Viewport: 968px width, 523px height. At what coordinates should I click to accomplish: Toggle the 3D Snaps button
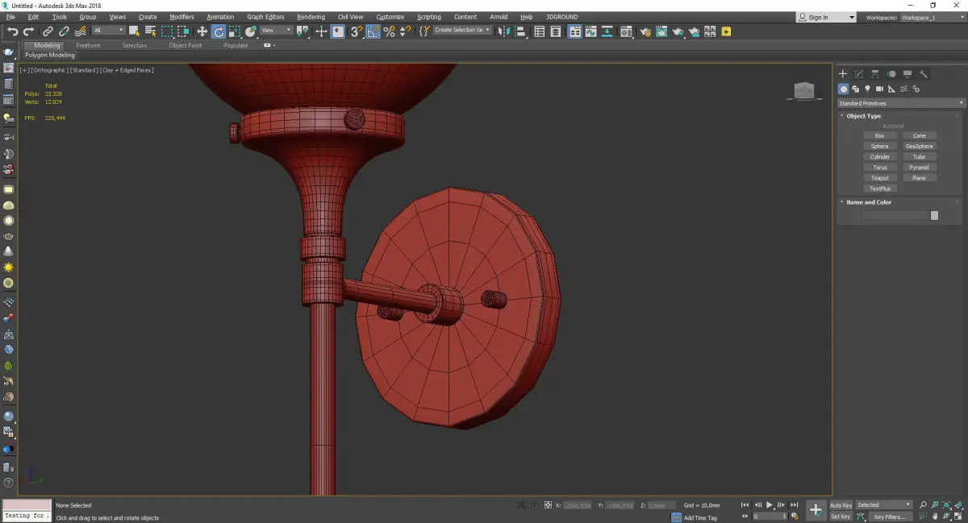[x=357, y=31]
